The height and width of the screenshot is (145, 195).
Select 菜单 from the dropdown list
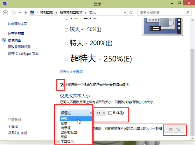[64, 123]
